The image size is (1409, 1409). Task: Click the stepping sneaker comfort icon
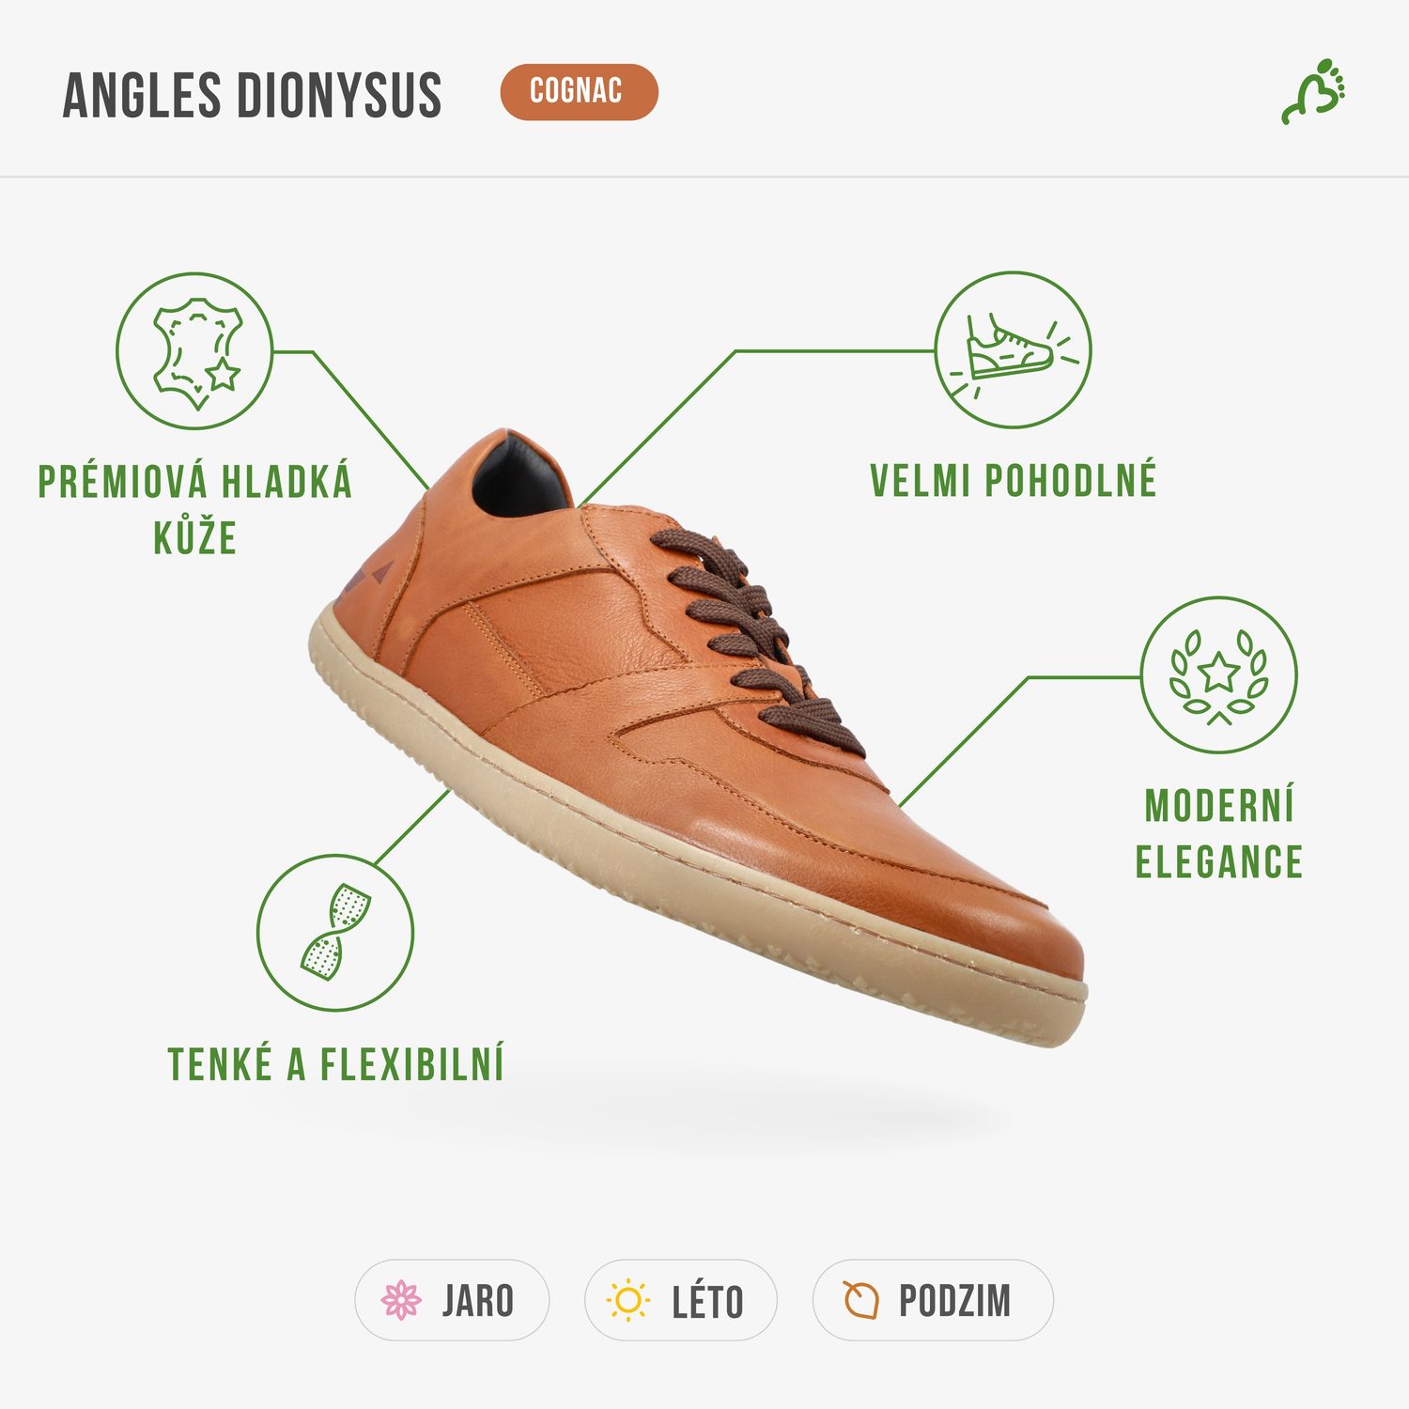(x=1013, y=350)
